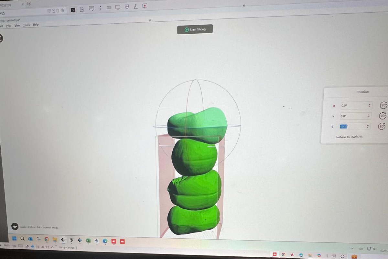Image resolution: width=388 pixels, height=259 pixels.
Task: Rotate 90 degrees around X axis
Action: click(x=383, y=105)
